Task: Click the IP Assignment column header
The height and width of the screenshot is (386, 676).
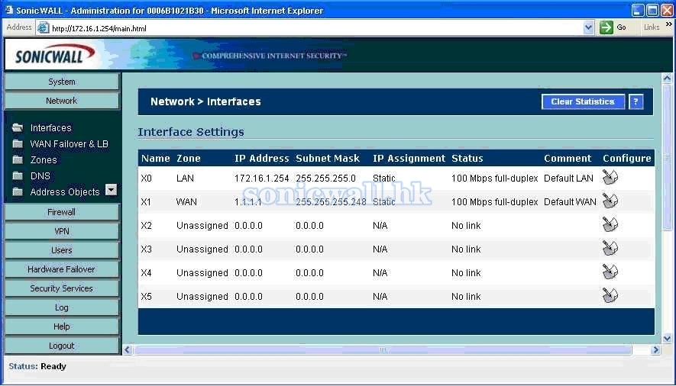Action: tap(409, 159)
